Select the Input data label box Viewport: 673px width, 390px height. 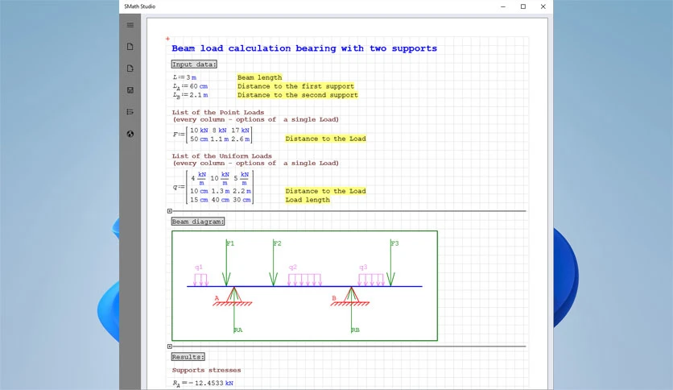pos(194,64)
